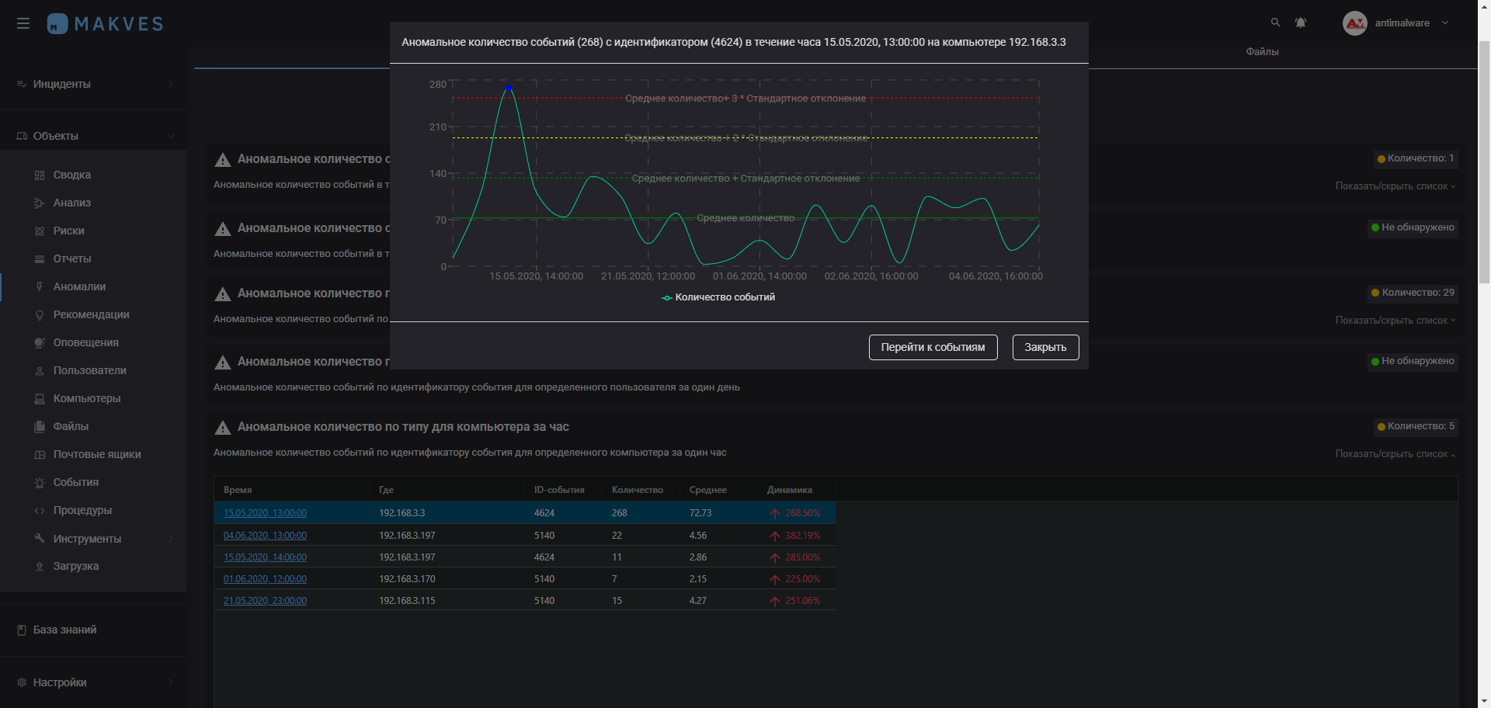Open the Рекомендации menu item
The height and width of the screenshot is (708, 1491).
point(91,314)
